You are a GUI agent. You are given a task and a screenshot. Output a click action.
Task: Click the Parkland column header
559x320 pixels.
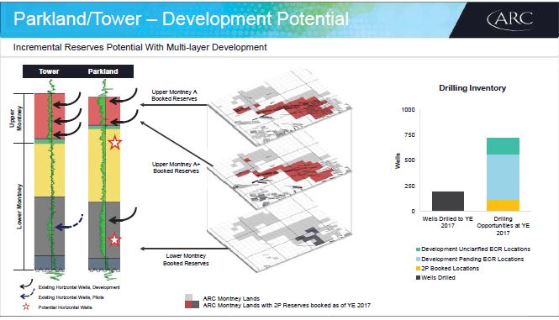pos(103,71)
